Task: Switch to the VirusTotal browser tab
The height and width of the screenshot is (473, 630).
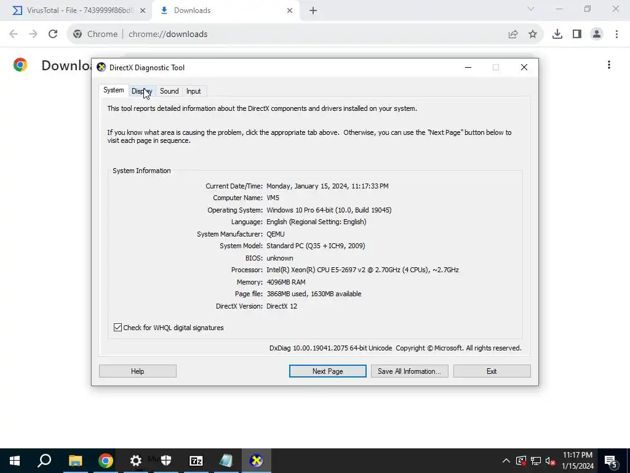Action: [79, 10]
